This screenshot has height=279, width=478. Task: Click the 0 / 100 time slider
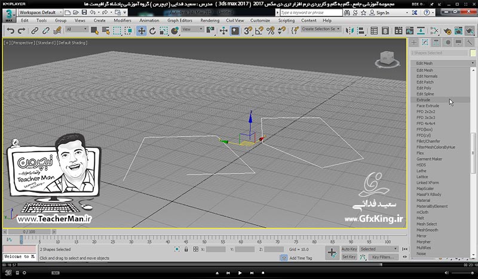29,232
